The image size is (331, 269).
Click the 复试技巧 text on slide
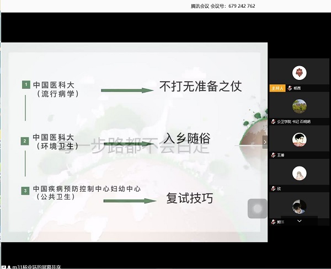(189, 198)
